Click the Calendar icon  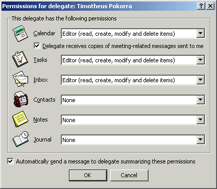[x=20, y=33]
